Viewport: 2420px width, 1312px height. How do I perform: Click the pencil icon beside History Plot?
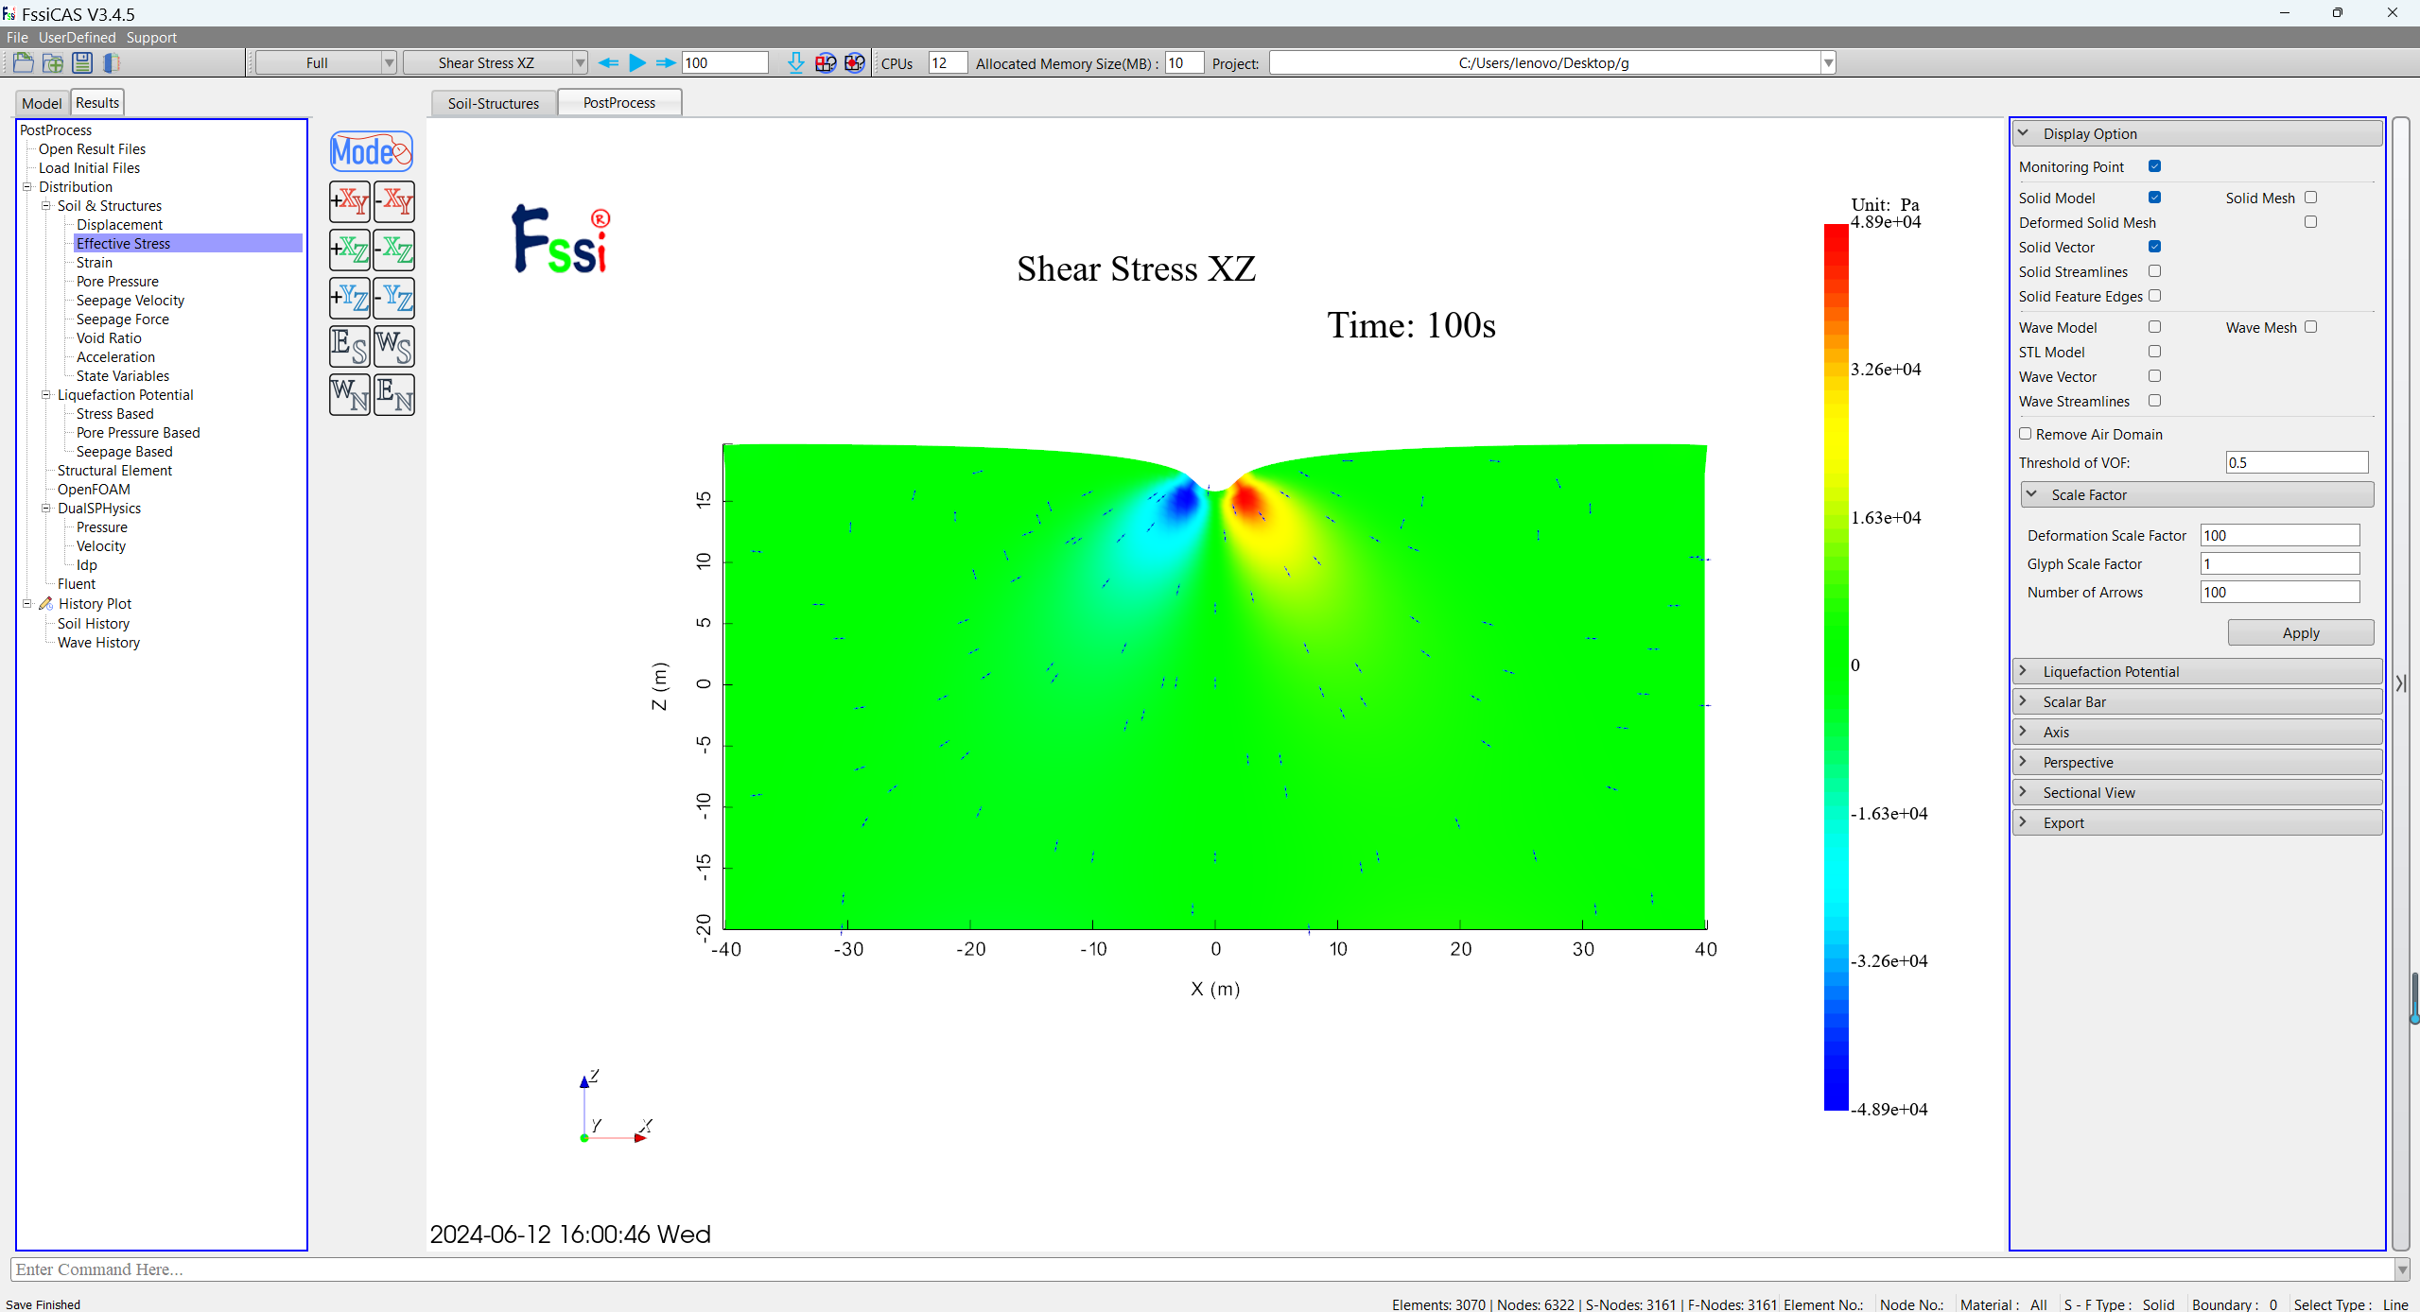pos(45,604)
